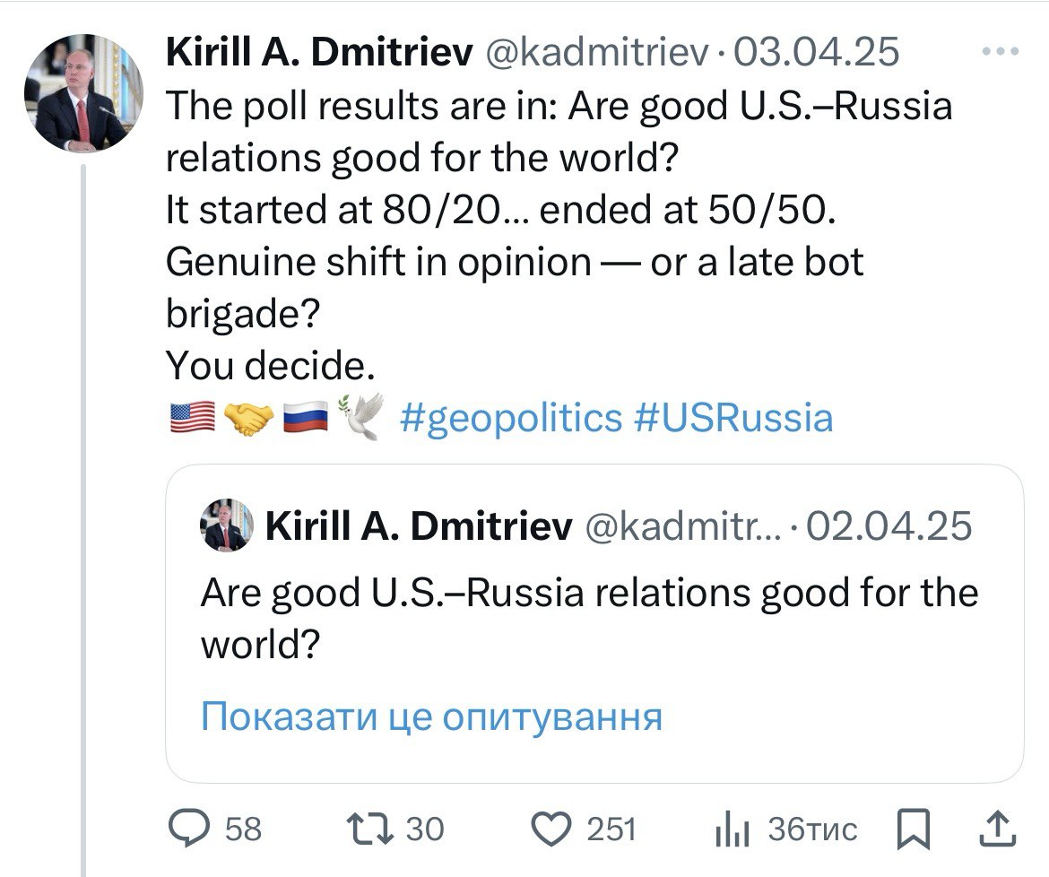Click the 251 likes count

click(611, 829)
